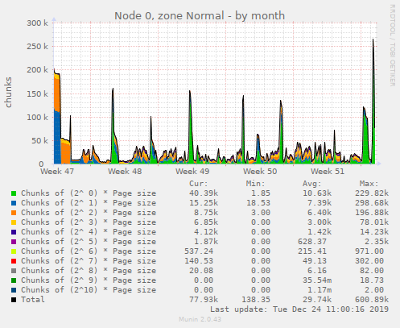The height and width of the screenshot is (328, 400).
Task: Click the navy swatch for 2^10 chunks
Action: (x=14, y=290)
